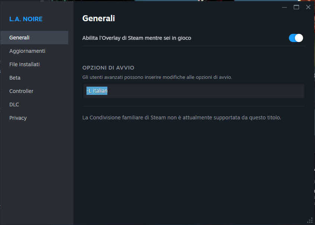Close the L.A. Noire properties window

[308, 7]
